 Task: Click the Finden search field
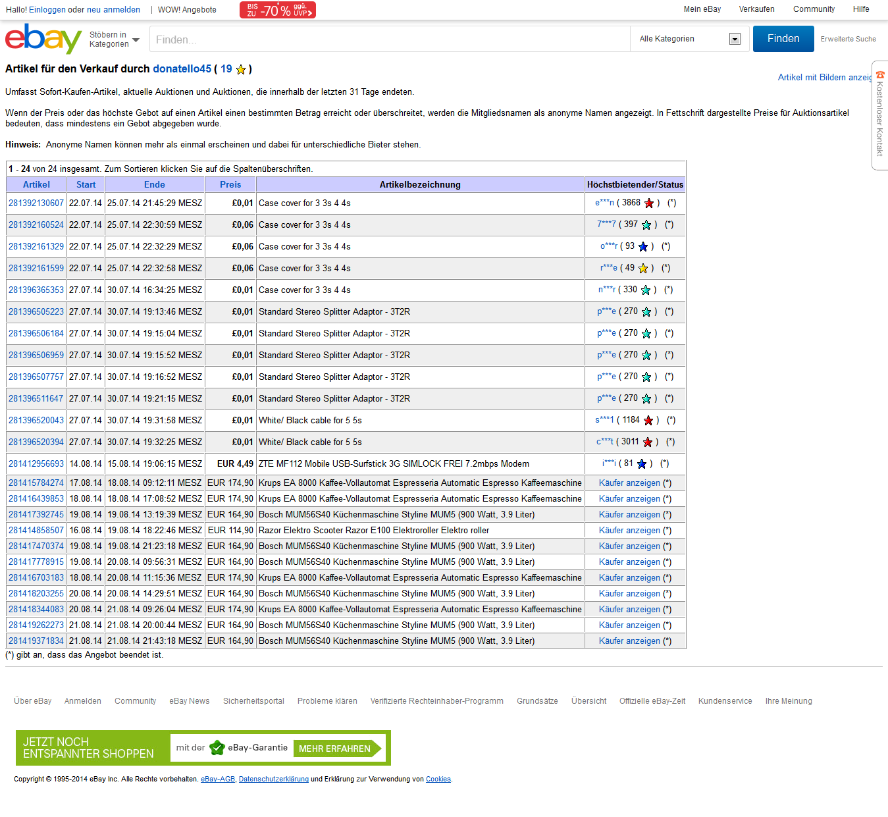tap(390, 40)
